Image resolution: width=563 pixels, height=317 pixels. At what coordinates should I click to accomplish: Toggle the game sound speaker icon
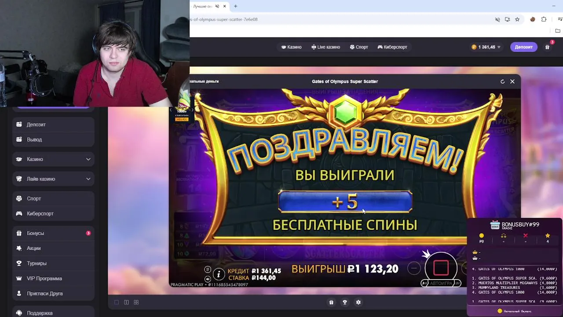click(208, 279)
